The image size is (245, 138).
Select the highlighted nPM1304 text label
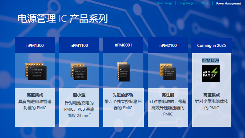click(x=211, y=60)
